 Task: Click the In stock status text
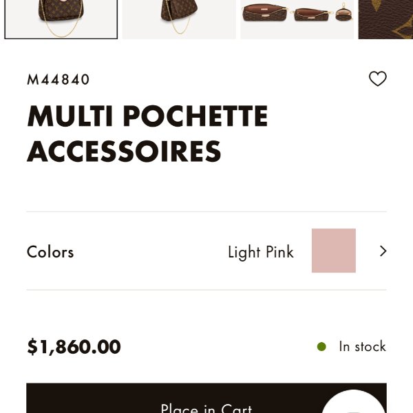(362, 346)
